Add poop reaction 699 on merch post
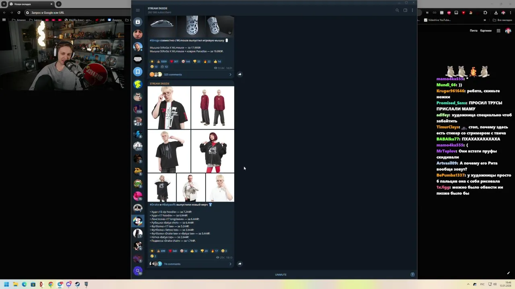515x289 pixels. click(161, 251)
